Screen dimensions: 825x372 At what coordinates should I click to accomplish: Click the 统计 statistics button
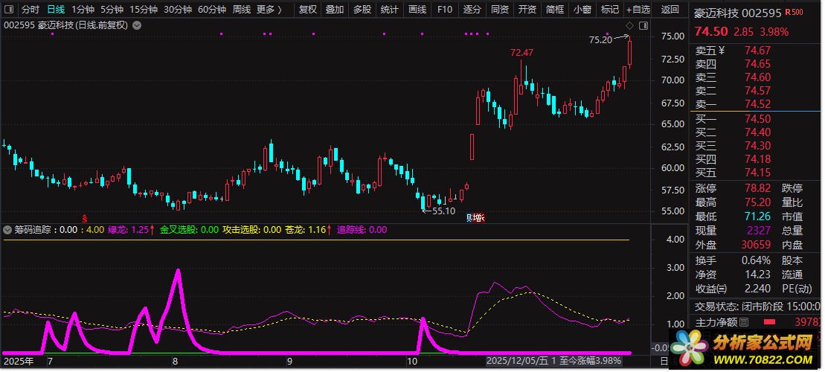389,10
